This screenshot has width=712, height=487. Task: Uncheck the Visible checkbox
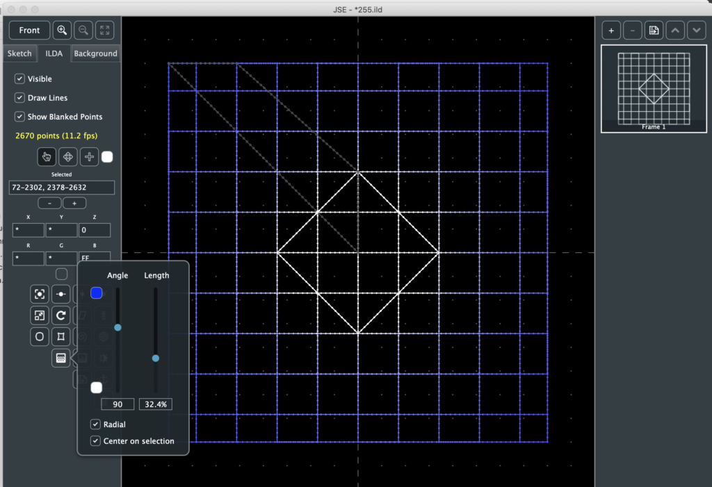(20, 79)
